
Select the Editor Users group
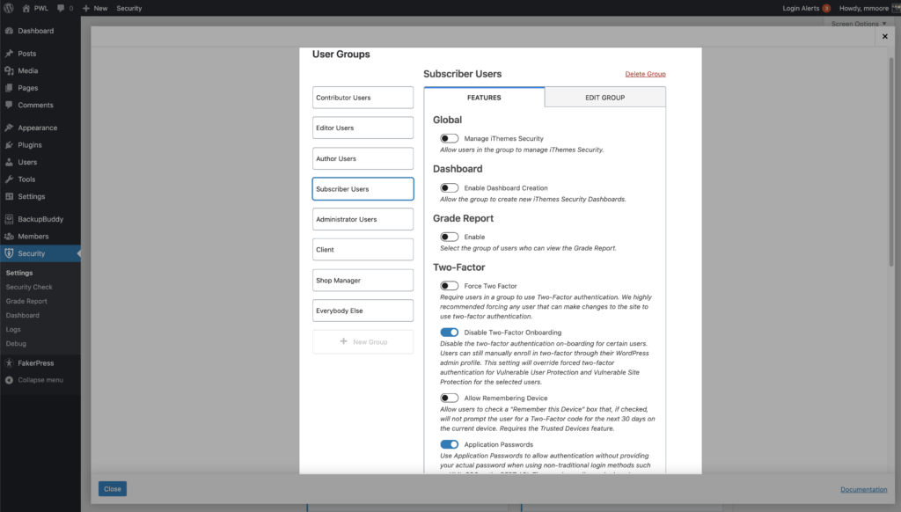363,128
